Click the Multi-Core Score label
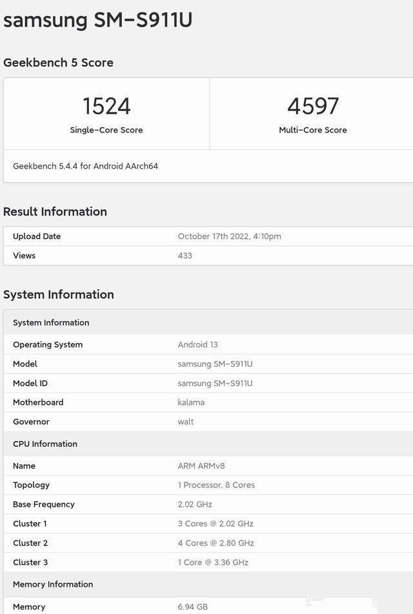Image resolution: width=413 pixels, height=614 pixels. pyautogui.click(x=312, y=130)
